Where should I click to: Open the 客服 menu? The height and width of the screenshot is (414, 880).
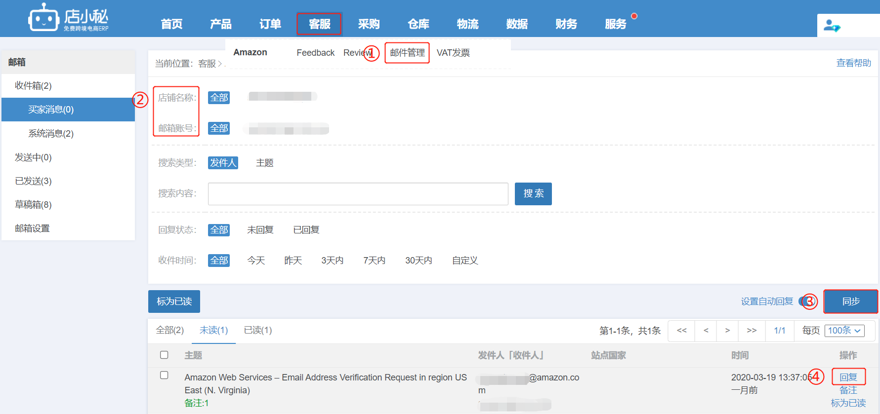tap(319, 24)
